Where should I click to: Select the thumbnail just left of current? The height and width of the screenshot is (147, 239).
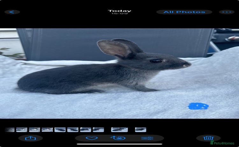(98, 130)
